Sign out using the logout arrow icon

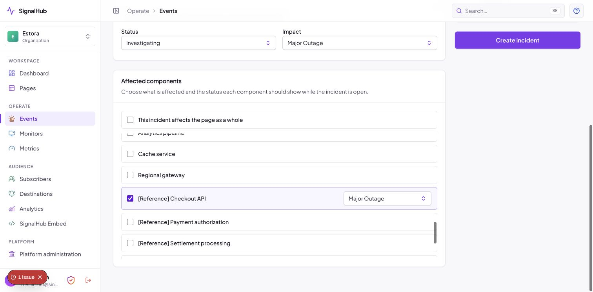click(88, 280)
